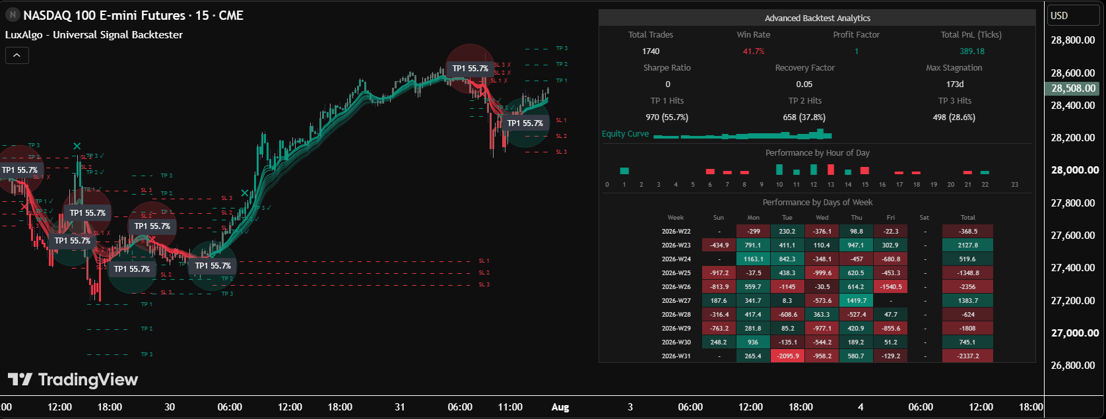Viewport: 1106px width, 419px height.
Task: Click the Week column header
Action: click(x=675, y=218)
